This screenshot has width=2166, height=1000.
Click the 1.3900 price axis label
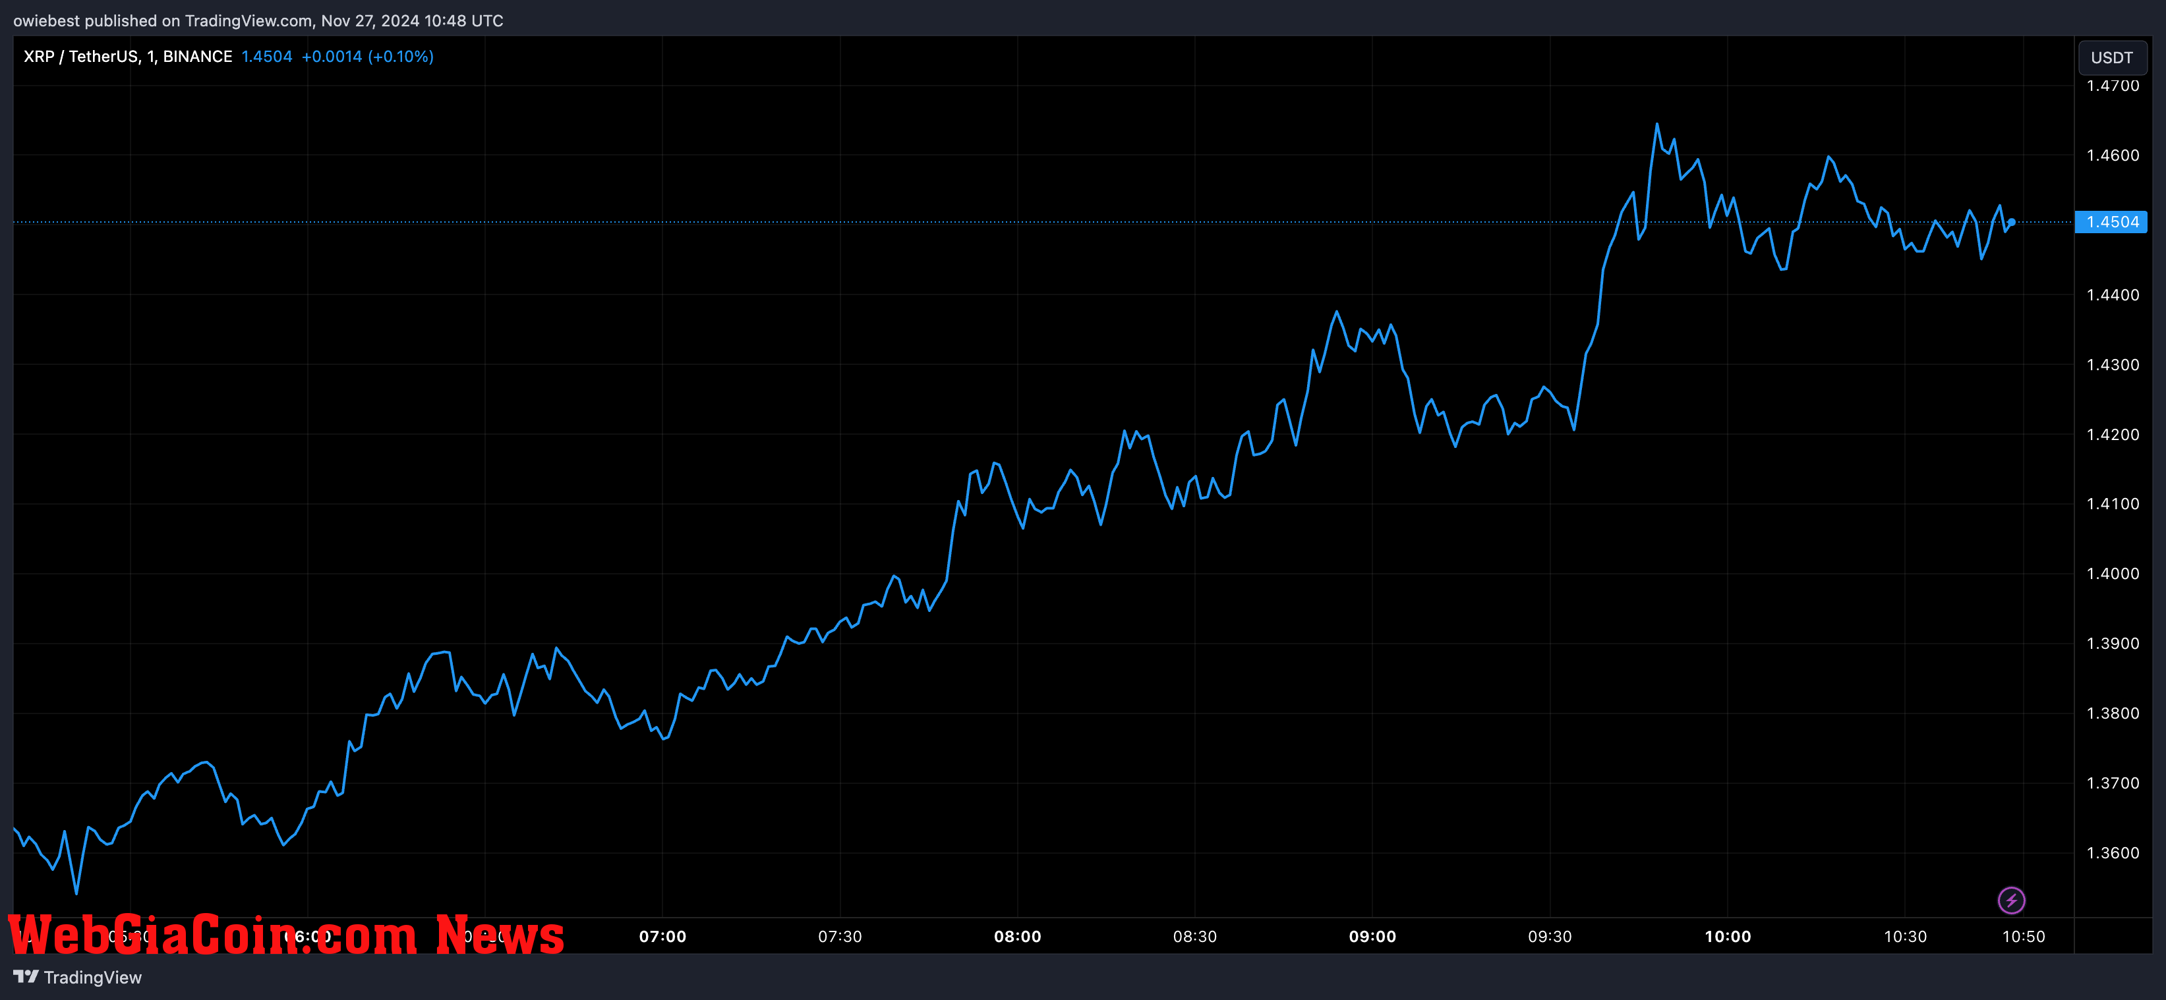pyautogui.click(x=2112, y=643)
